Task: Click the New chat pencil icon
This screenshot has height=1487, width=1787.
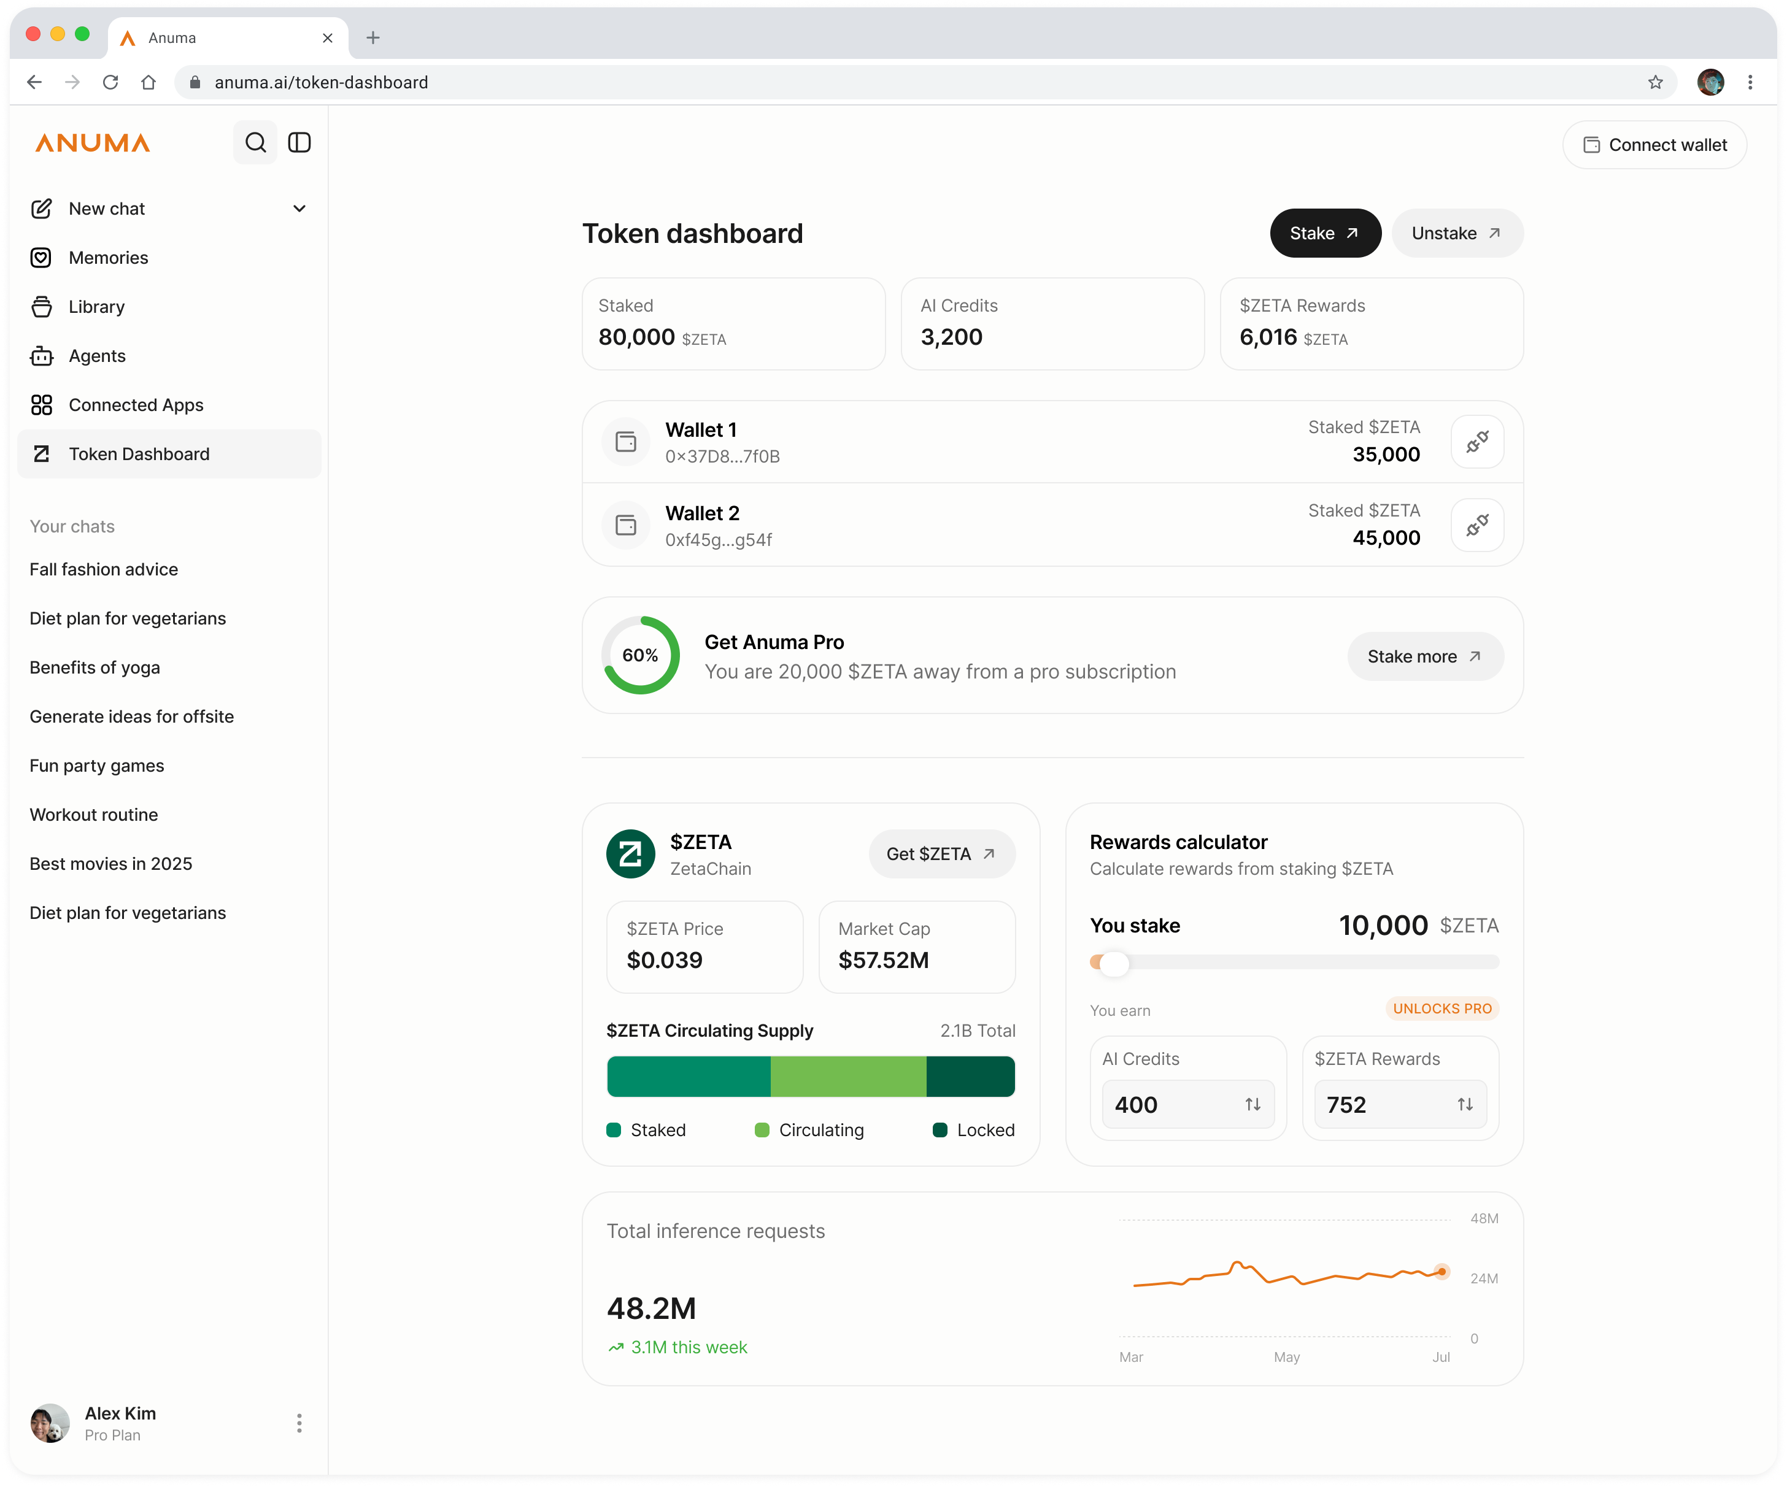Action: tap(42, 209)
